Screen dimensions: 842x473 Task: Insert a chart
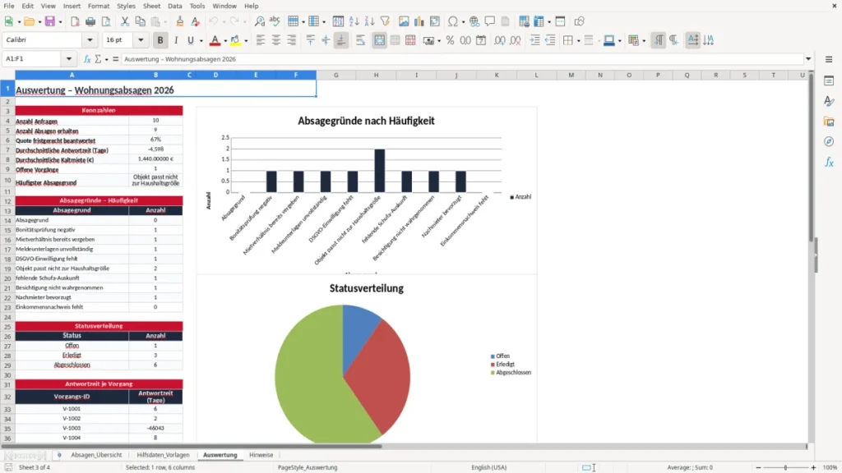coord(419,21)
